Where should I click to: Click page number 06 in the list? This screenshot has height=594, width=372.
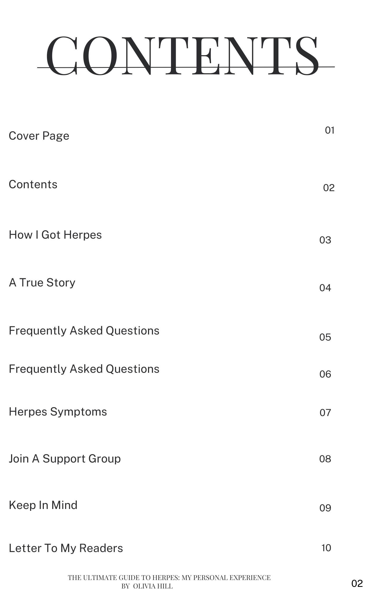coord(325,374)
